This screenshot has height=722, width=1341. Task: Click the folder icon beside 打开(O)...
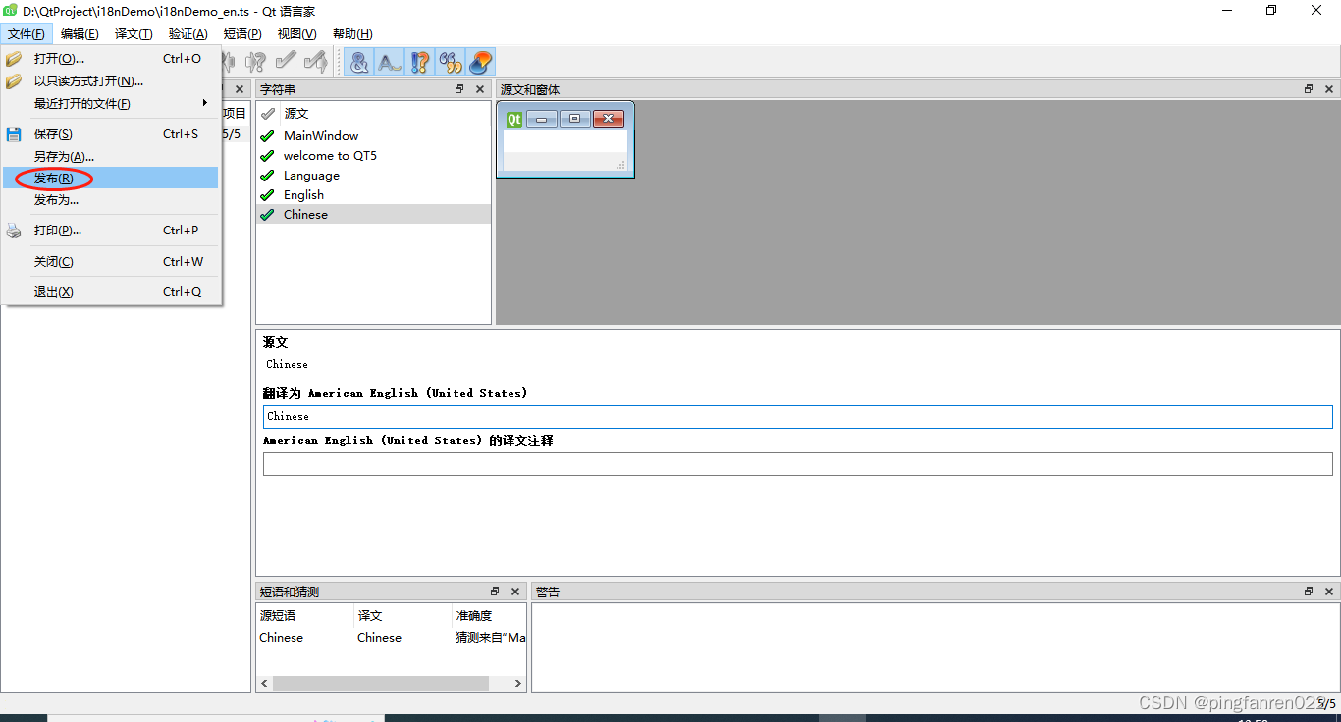click(x=14, y=59)
